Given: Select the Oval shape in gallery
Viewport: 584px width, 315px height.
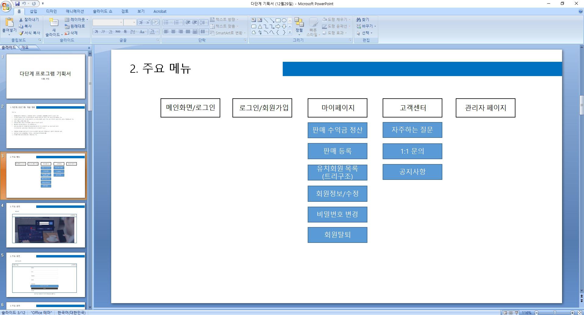Looking at the screenshot, I should [x=284, y=20].
